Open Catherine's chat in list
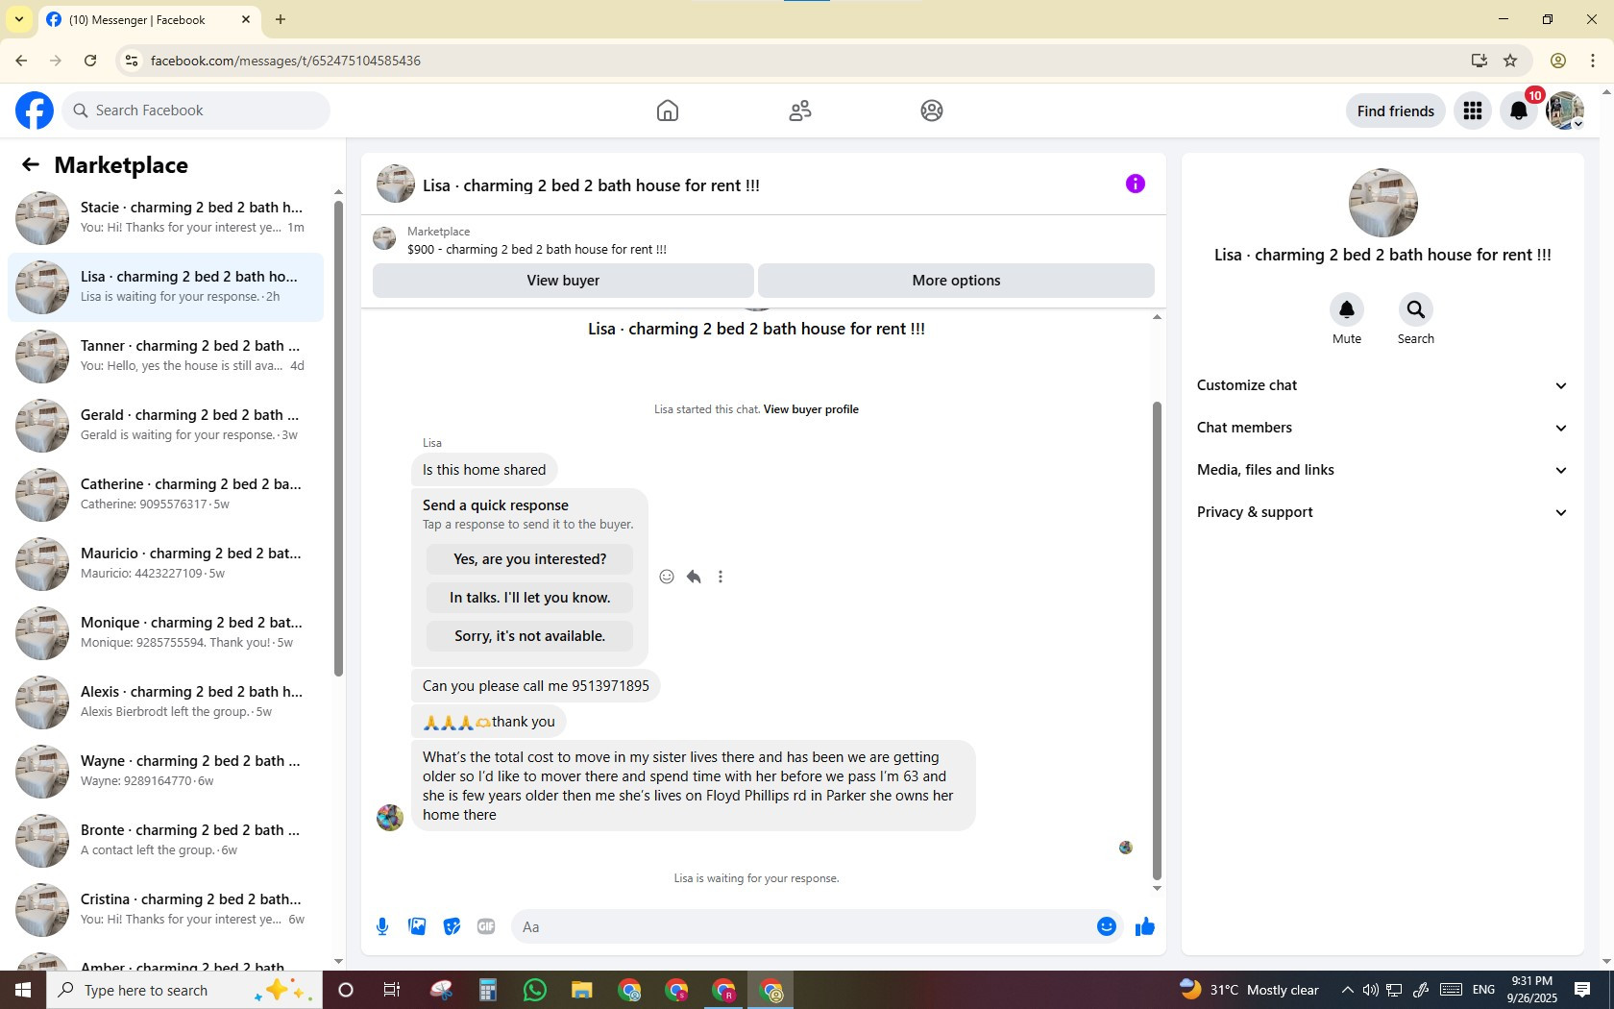 coord(165,494)
